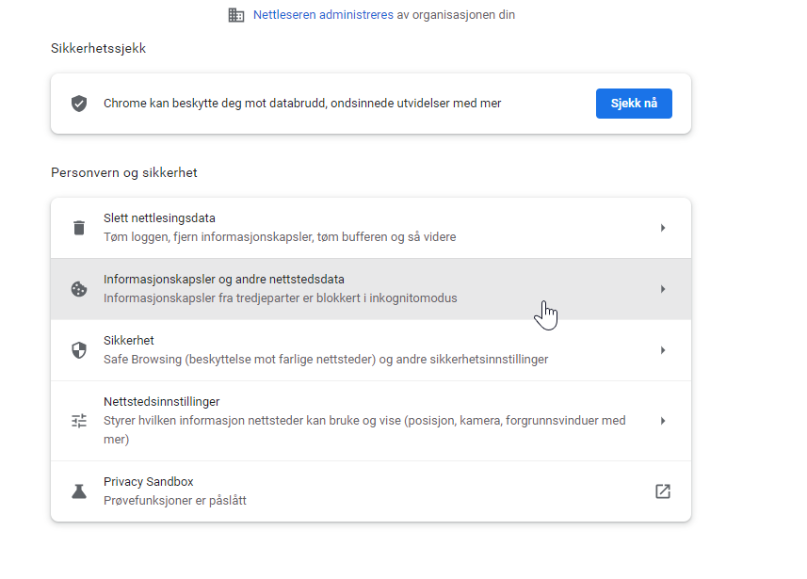Open the Nettstedsinnstillinger title
This screenshot has width=807, height=579.
point(162,402)
